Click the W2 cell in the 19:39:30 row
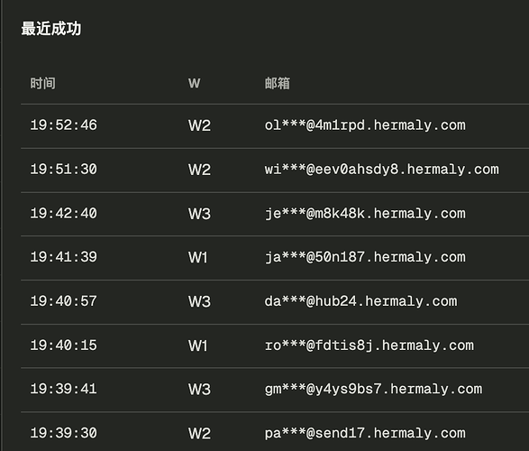 [199, 434]
